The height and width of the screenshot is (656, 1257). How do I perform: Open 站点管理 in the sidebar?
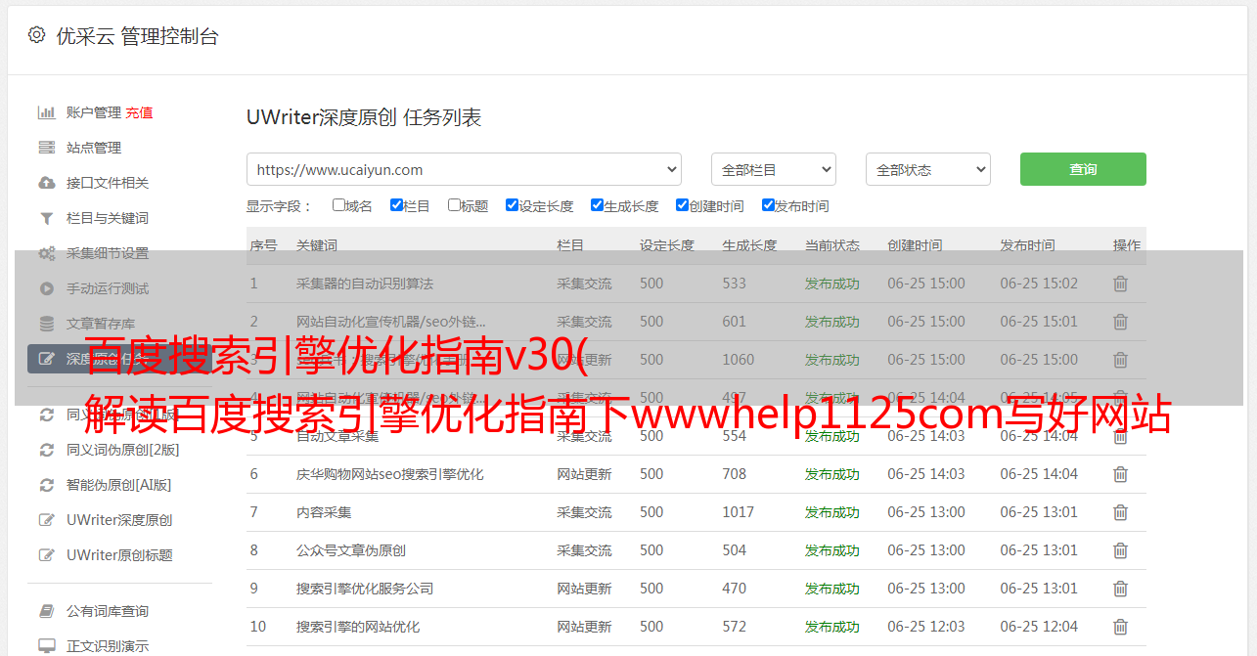click(94, 148)
